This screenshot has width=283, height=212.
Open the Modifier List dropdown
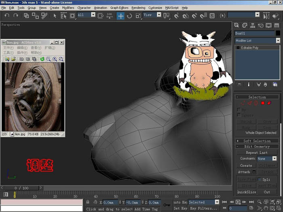[x=258, y=40]
